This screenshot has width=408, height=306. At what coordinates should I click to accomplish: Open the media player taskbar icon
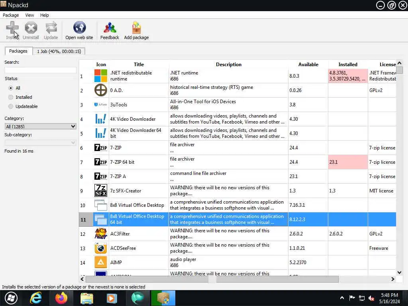(112, 298)
